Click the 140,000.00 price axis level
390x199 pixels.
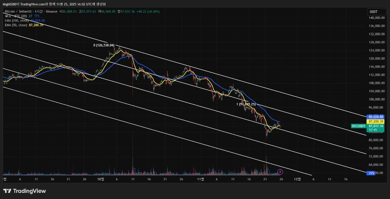(377, 18)
